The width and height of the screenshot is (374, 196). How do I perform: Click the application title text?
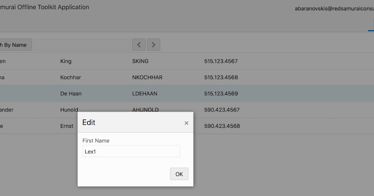click(x=44, y=7)
